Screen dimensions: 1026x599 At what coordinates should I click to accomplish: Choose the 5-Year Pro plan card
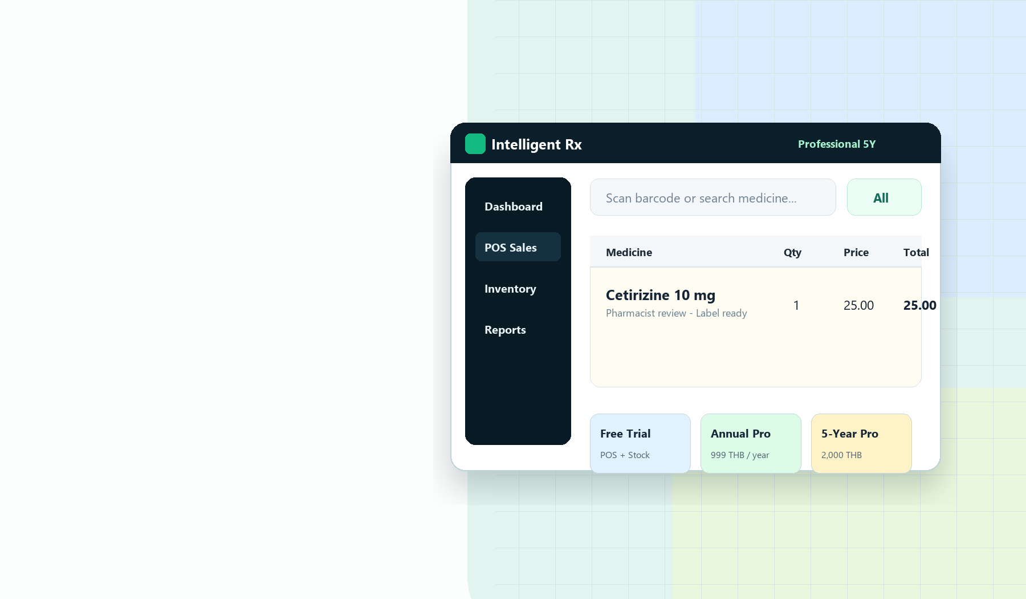(x=861, y=443)
